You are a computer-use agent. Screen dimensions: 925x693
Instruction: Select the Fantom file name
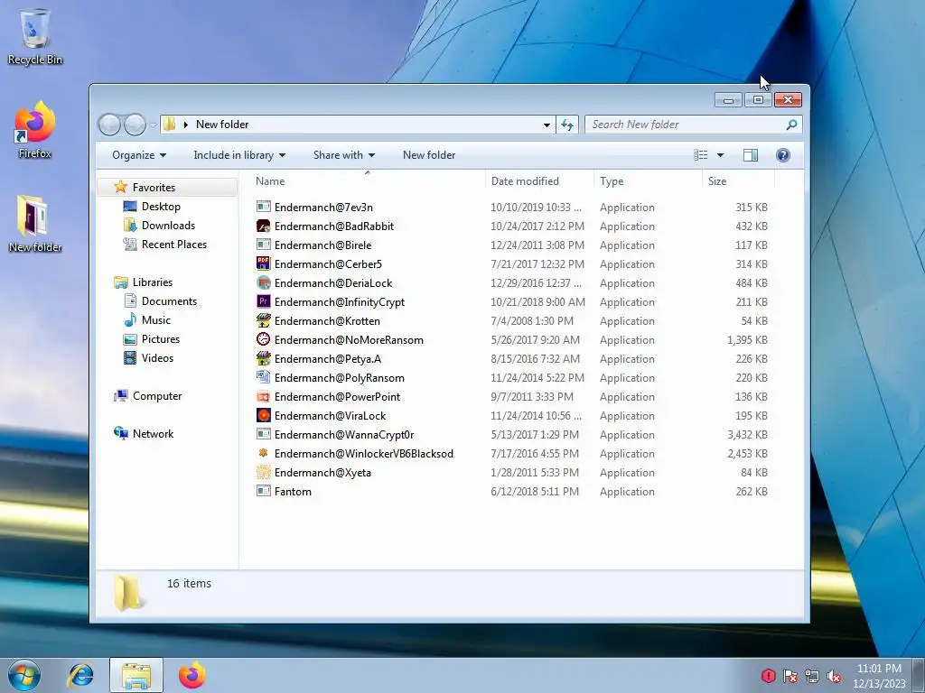pos(293,492)
